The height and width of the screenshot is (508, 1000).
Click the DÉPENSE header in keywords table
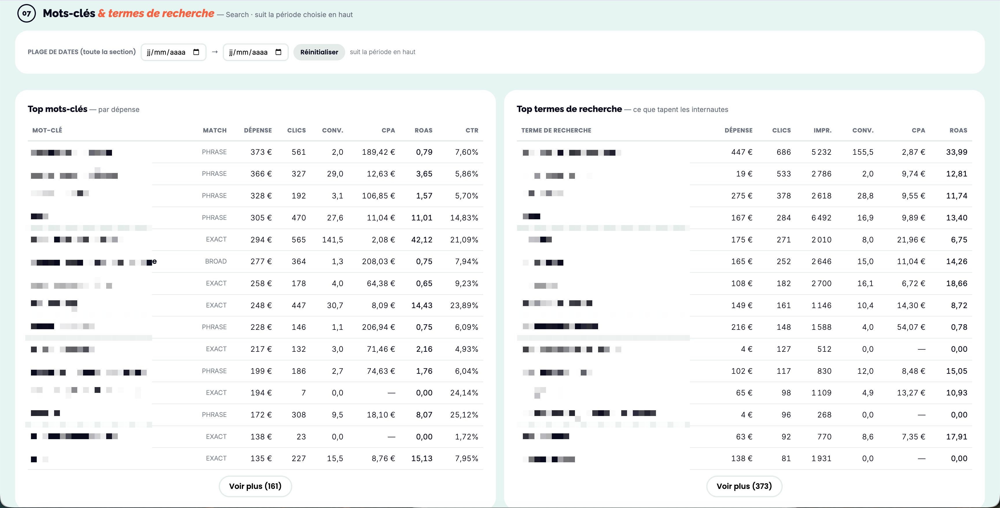258,130
